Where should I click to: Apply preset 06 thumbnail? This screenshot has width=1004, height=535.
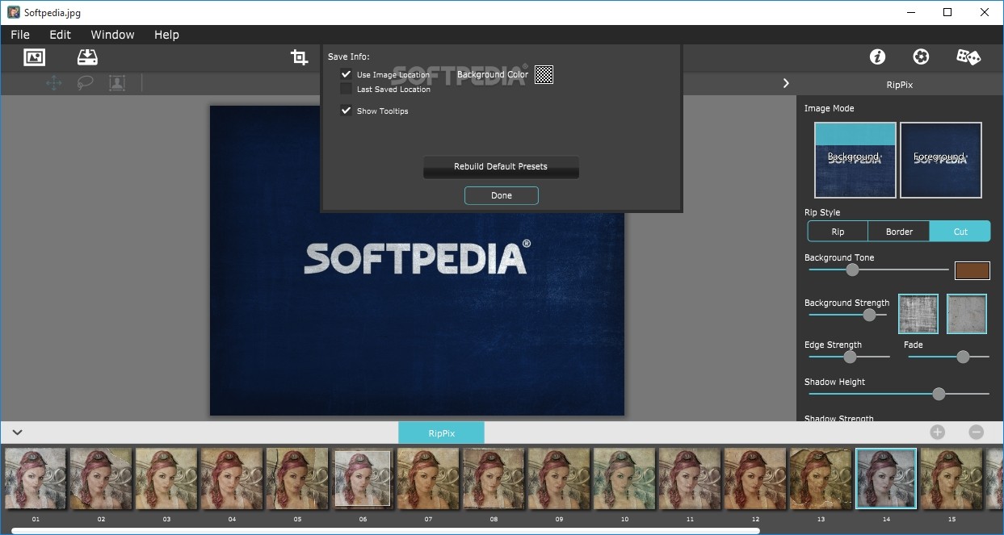pos(363,479)
